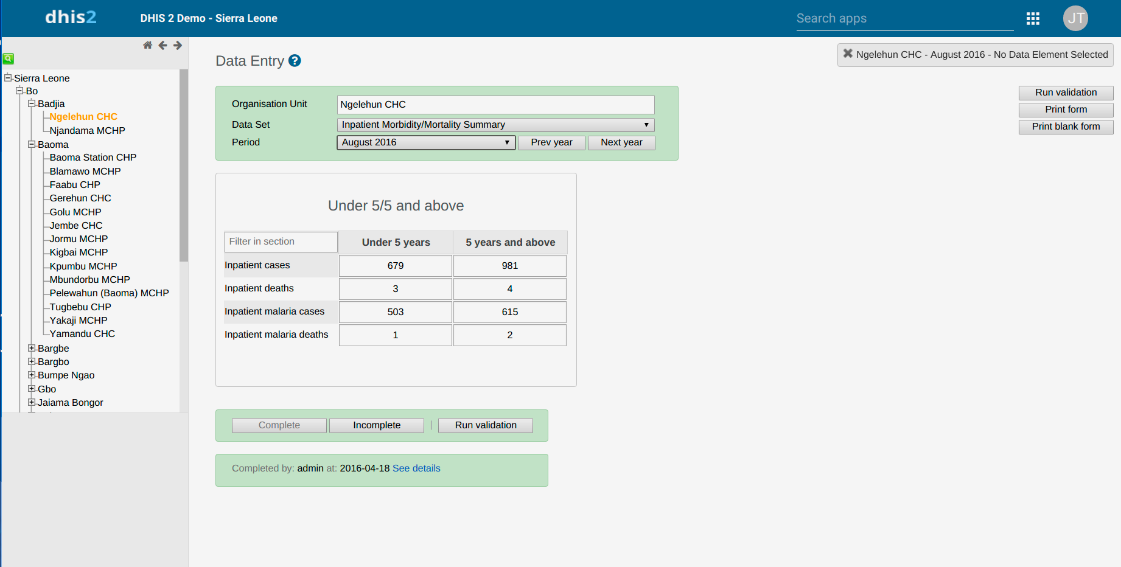Image resolution: width=1121 pixels, height=567 pixels.
Task: Close the Ngelehun CHC info banner
Action: click(x=848, y=54)
